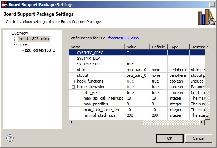Edit the minimal_stack_size value cell
Image resolution: width=217 pixels, height=148 pixels.
coord(137,115)
